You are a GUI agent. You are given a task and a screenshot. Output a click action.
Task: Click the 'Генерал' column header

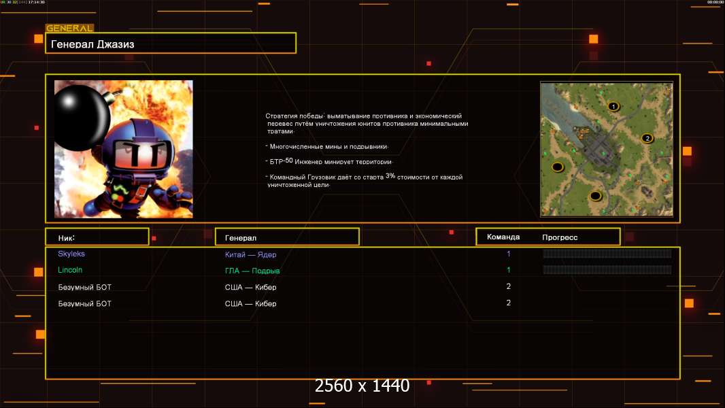point(287,237)
